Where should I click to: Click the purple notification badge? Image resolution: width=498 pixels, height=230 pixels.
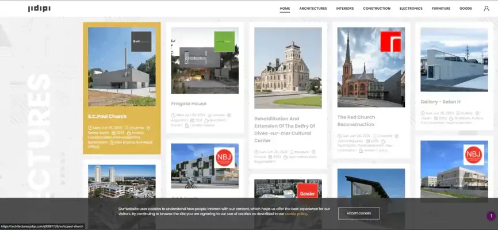[x=491, y=216]
